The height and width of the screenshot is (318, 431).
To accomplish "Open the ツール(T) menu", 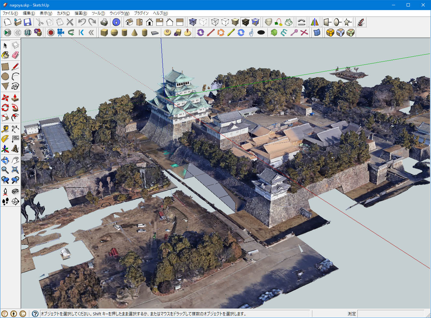I will click(98, 13).
